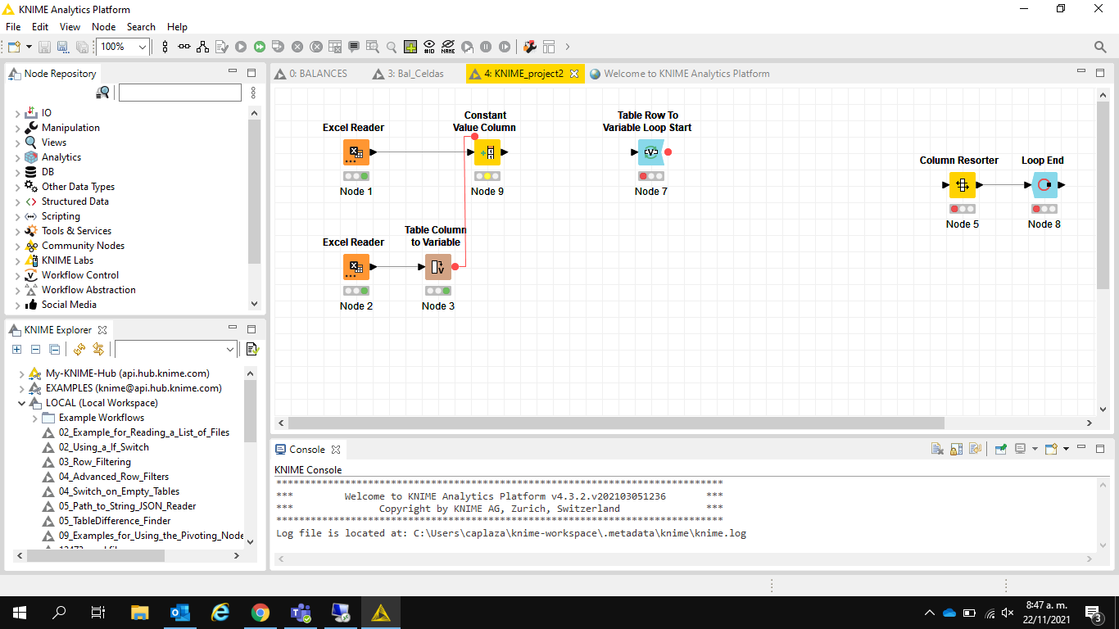1119x629 pixels.
Task: Collapse LOCAL (Local Workspace) tree
Action: [21, 403]
